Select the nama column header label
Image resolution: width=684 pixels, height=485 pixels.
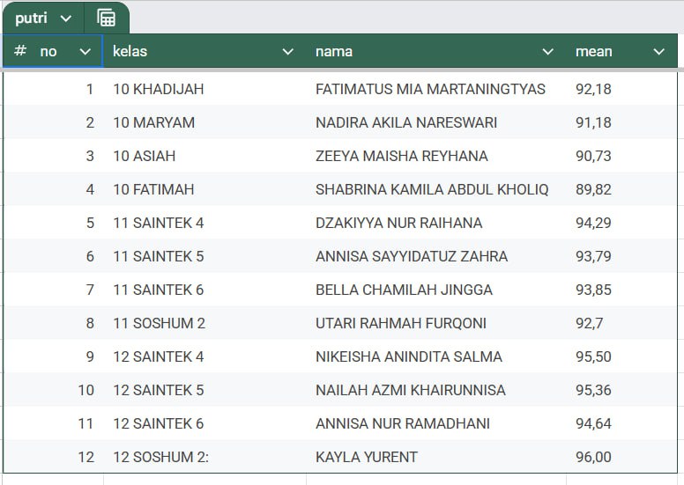334,52
